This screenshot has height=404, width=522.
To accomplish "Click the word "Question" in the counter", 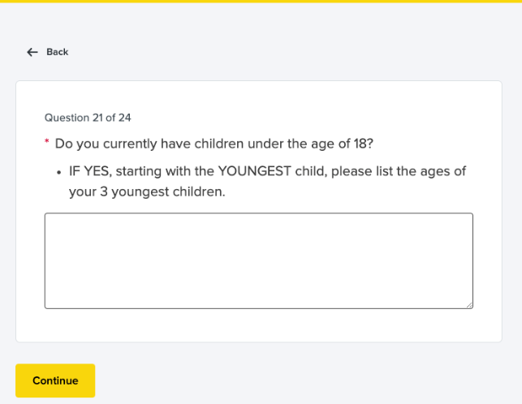I will (67, 118).
